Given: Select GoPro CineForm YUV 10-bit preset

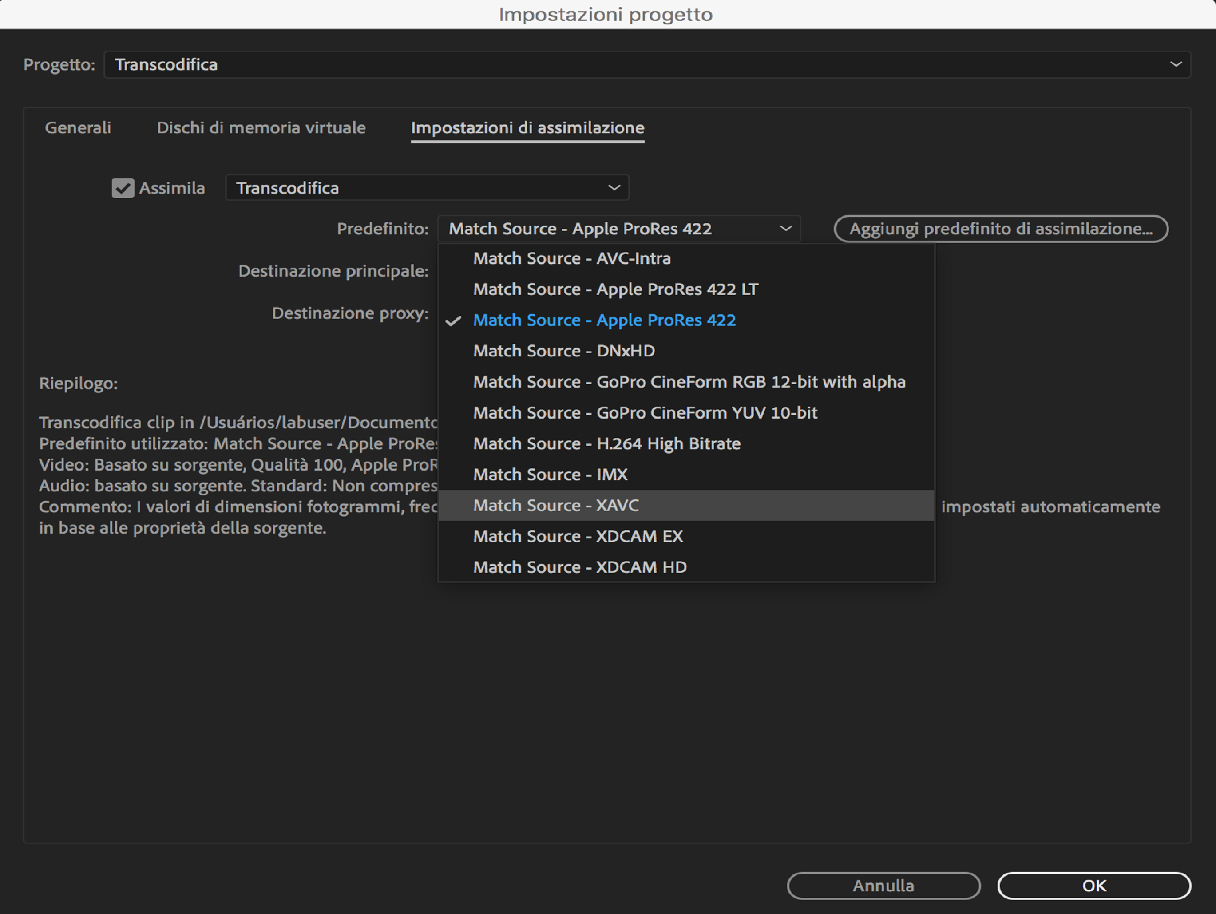Looking at the screenshot, I should pyautogui.click(x=645, y=413).
